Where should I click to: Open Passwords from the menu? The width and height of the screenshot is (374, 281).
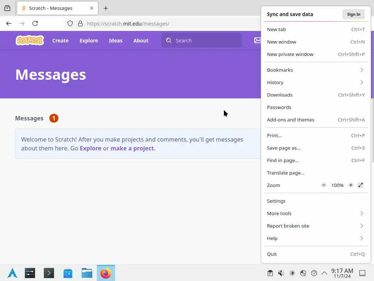click(316, 107)
